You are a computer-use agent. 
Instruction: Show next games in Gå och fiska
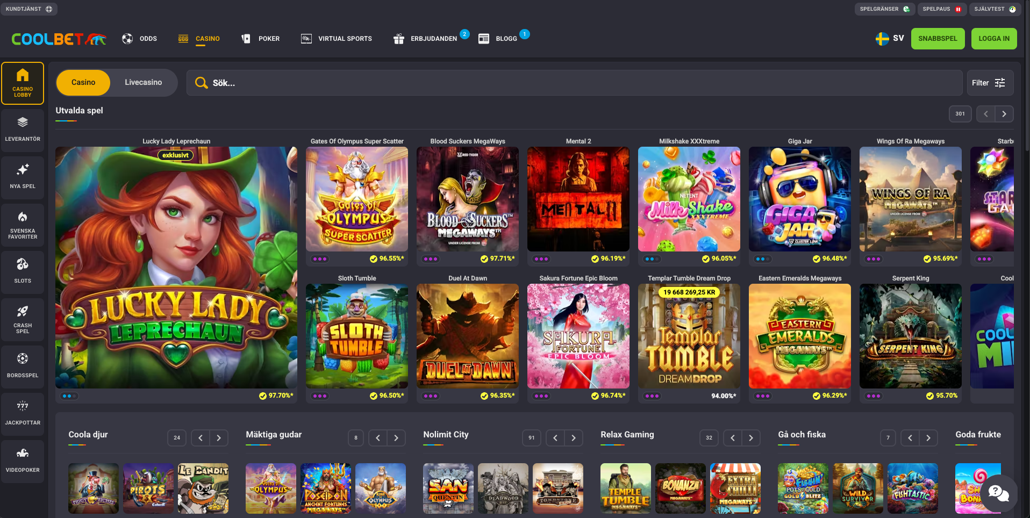click(928, 438)
